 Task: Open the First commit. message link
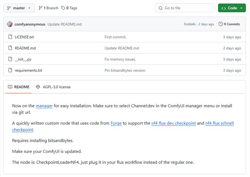coord(115,37)
